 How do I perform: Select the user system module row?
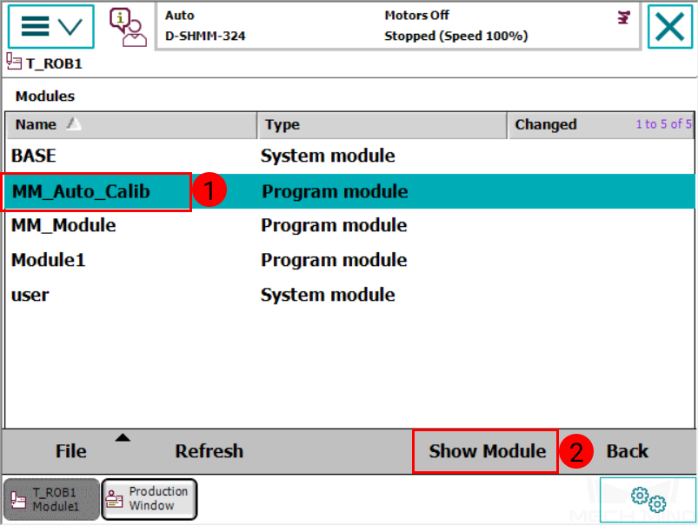coord(350,295)
